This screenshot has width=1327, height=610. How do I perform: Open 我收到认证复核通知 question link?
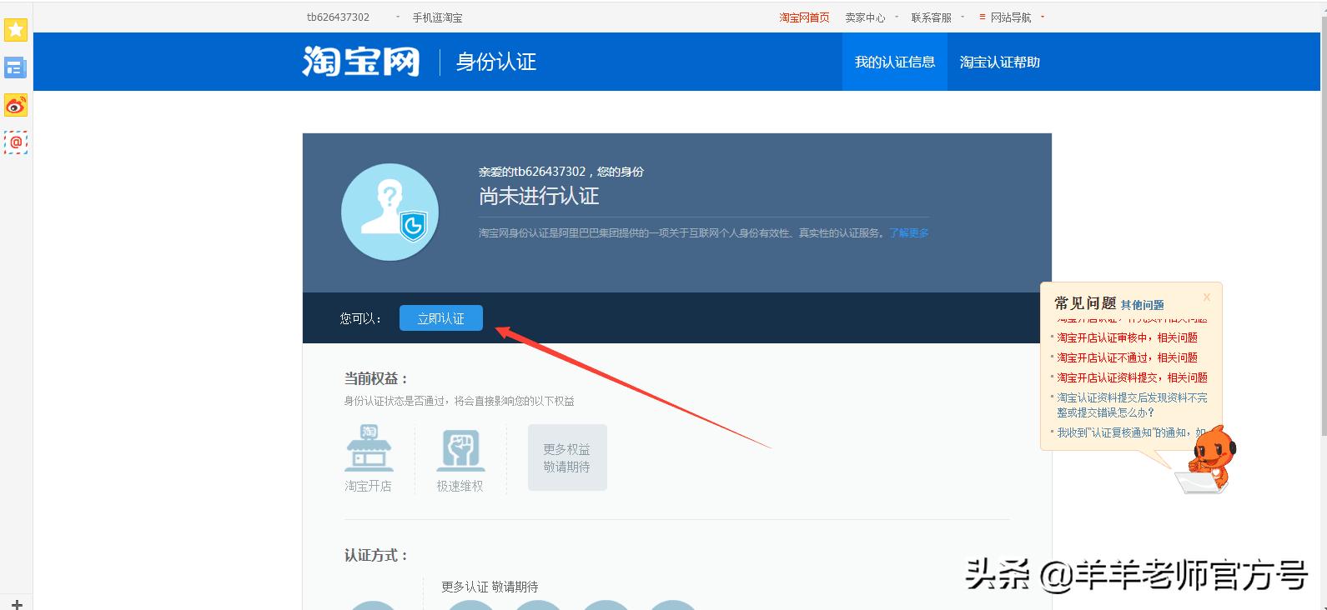1131,432
